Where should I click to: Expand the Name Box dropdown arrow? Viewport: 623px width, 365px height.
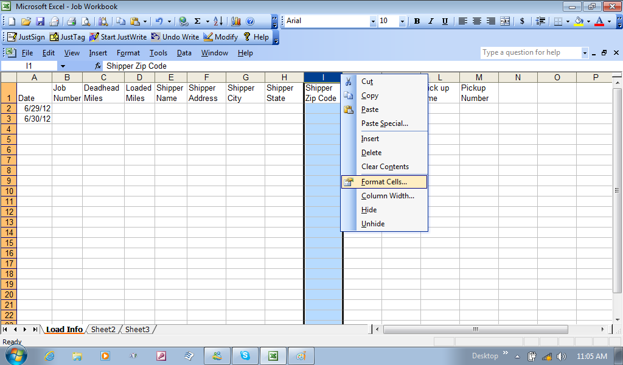tap(63, 66)
